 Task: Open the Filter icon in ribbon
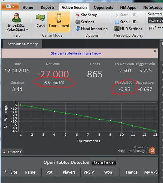point(151,28)
